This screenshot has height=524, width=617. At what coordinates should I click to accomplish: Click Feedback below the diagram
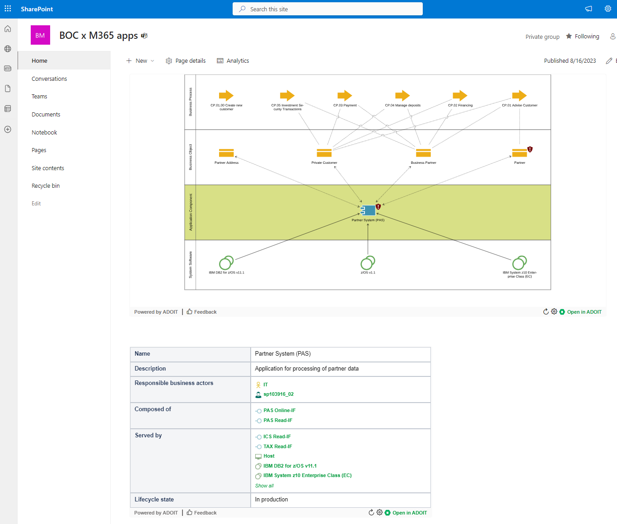click(201, 312)
